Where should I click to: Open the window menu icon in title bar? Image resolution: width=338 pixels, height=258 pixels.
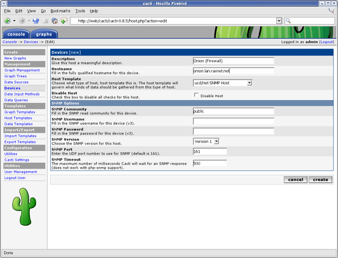tap(4, 3)
